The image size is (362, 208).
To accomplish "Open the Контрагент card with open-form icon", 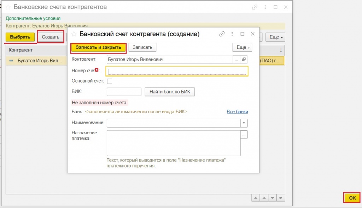I will [x=244, y=60].
